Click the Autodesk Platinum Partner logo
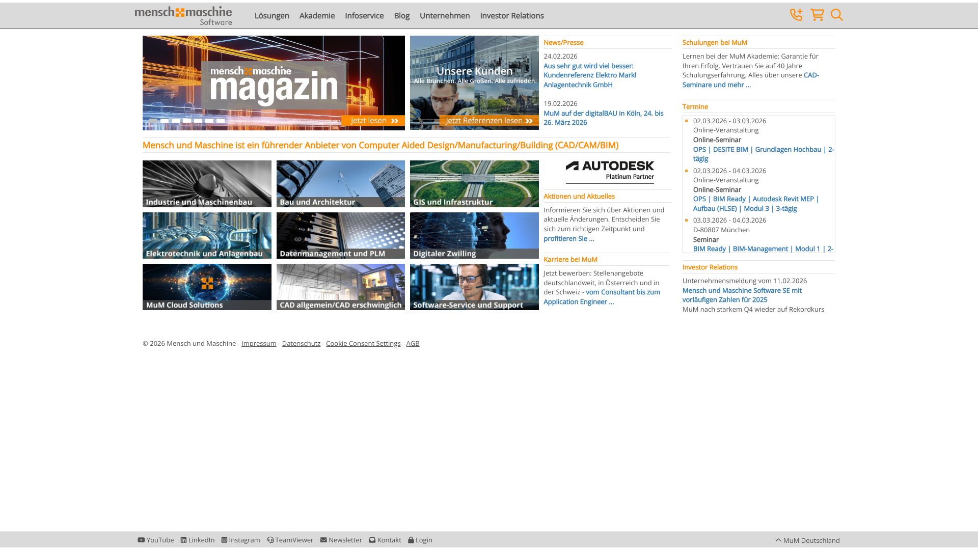 [610, 171]
